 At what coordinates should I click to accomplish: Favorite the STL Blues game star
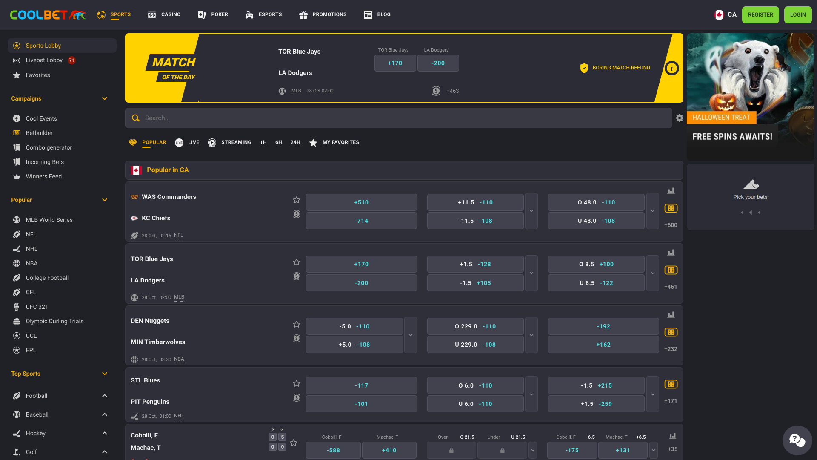tap(297, 384)
